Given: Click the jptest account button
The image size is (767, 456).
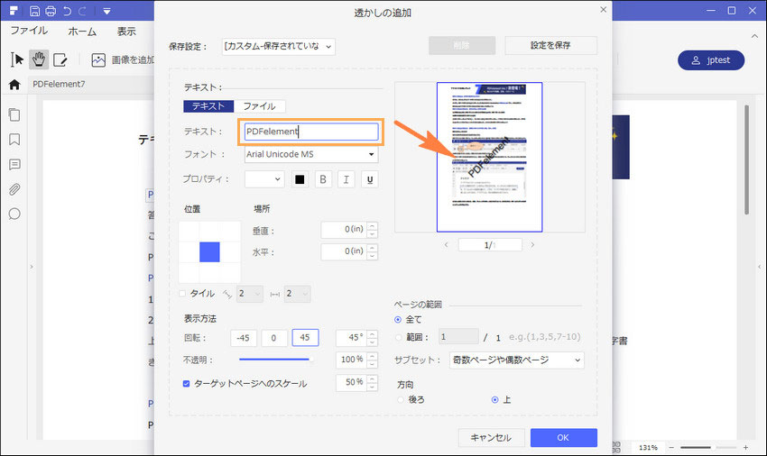Looking at the screenshot, I should tap(711, 60).
